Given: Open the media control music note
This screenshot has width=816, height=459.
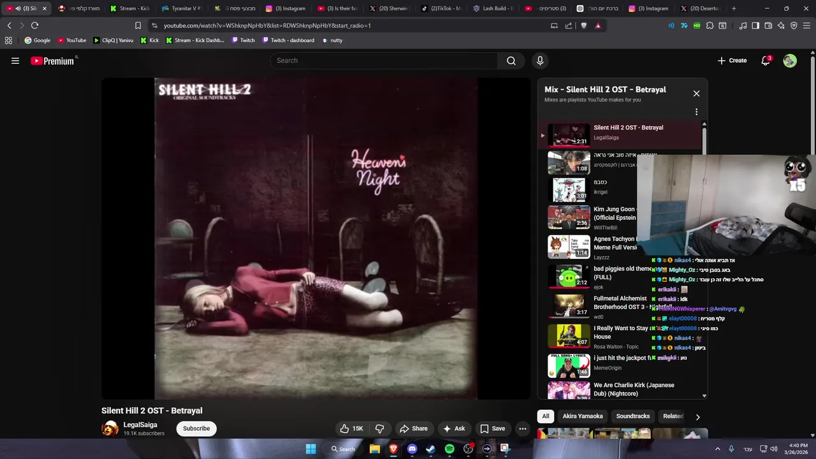Looking at the screenshot, I should click(x=743, y=25).
